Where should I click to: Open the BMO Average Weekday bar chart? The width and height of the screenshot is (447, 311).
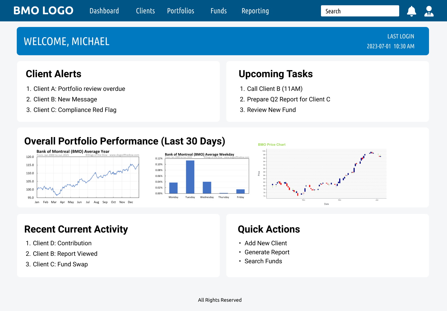click(x=202, y=175)
